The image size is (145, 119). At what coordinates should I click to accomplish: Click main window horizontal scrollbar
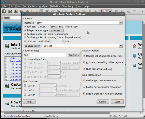[57, 113]
